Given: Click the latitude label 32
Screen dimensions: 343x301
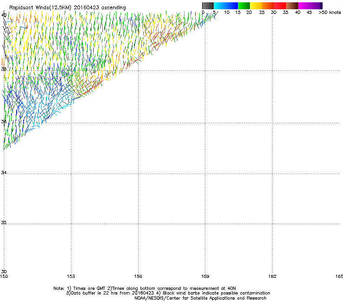Looking at the screenshot, I should (4, 223).
